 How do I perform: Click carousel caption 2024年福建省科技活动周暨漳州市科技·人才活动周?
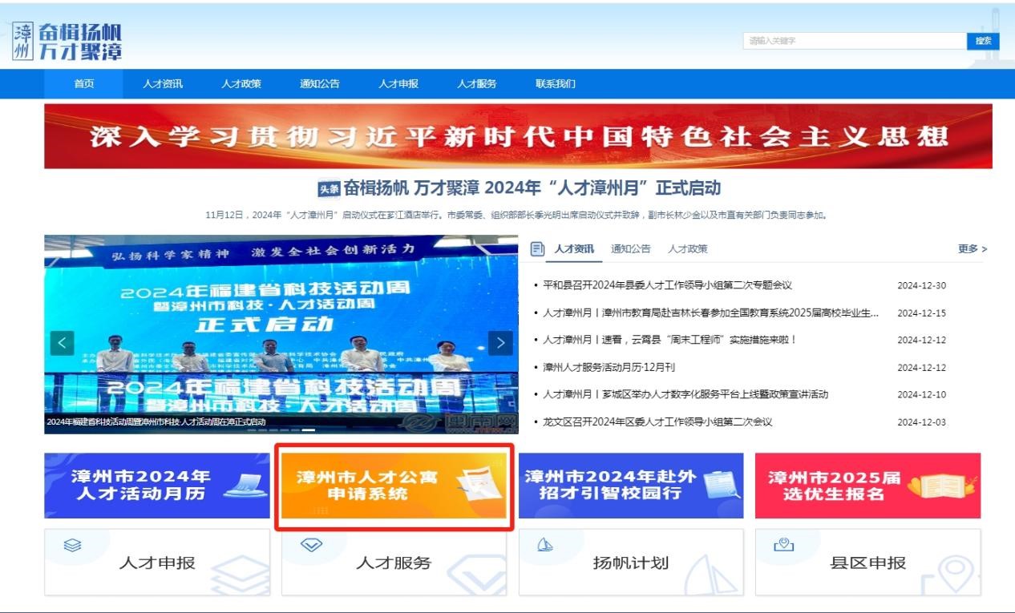click(x=156, y=422)
